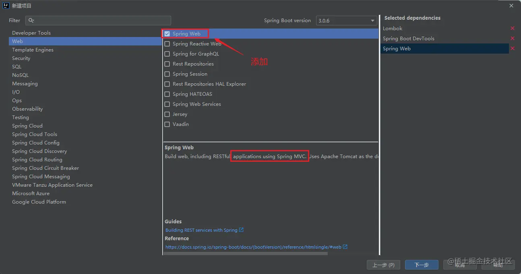521x274 pixels.
Task: Select Developer Tools category
Action: point(85,33)
